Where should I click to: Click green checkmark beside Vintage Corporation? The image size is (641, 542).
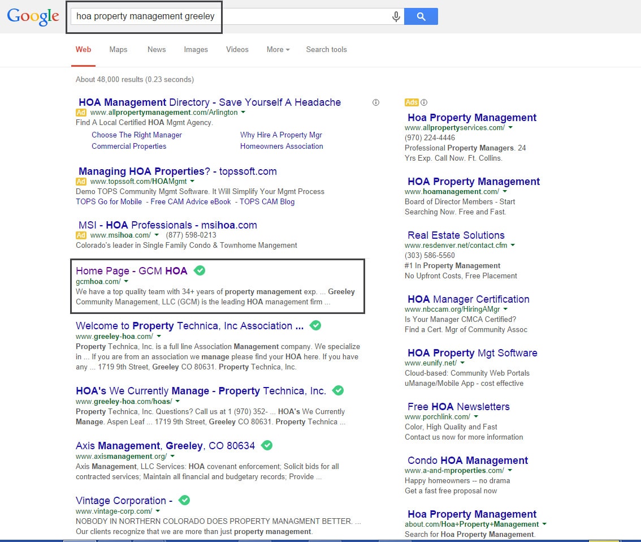coord(184,500)
